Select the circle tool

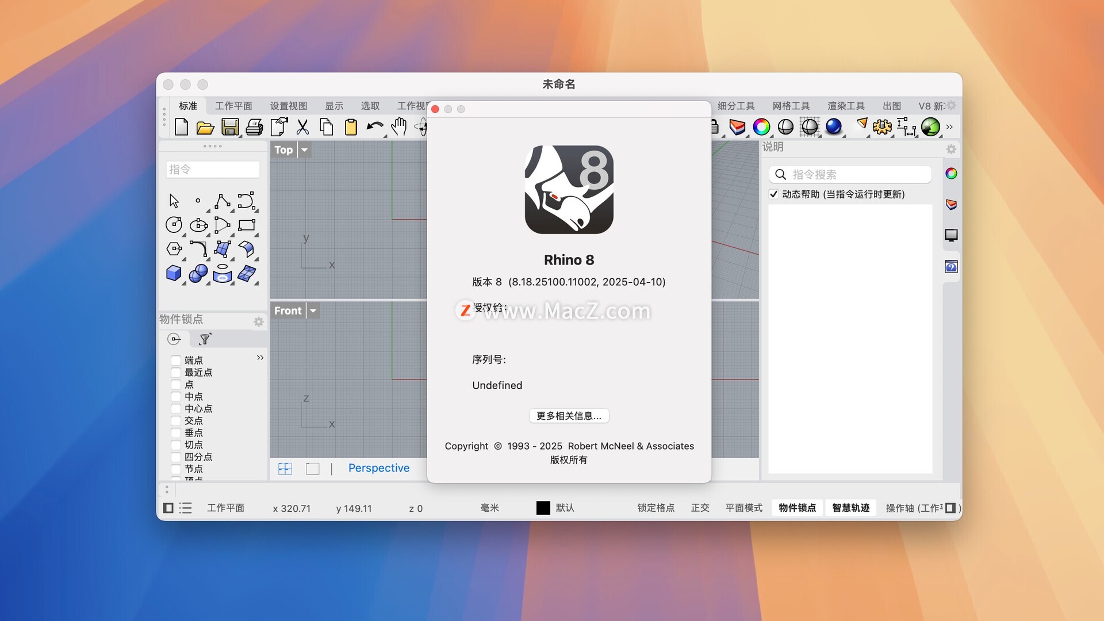coord(174,225)
